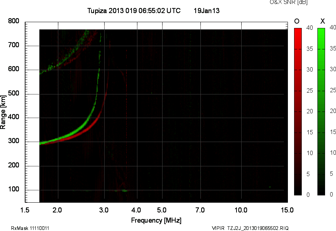Click the 10.0 MHz frequency tick label

(241, 210)
